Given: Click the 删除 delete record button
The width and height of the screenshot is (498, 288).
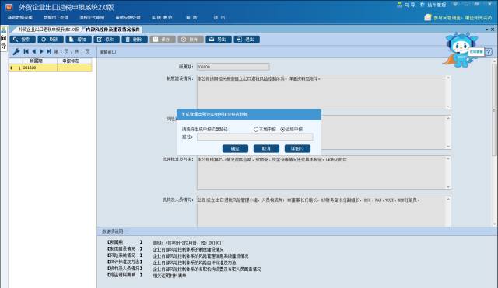Looking at the screenshot, I should (x=135, y=40).
